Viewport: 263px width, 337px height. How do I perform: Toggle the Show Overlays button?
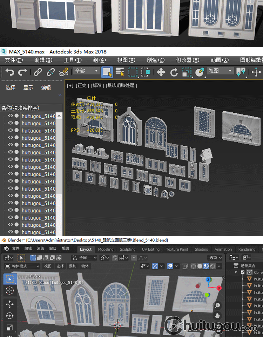[x=170, y=266]
